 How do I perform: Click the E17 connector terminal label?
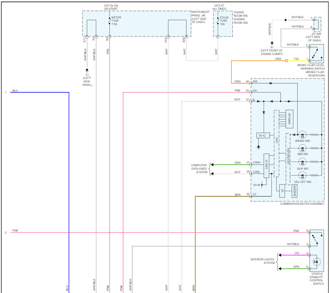(85, 40)
